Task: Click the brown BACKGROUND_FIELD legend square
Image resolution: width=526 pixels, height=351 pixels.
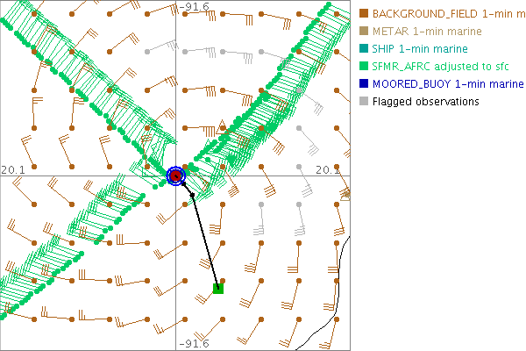Action: coord(363,14)
